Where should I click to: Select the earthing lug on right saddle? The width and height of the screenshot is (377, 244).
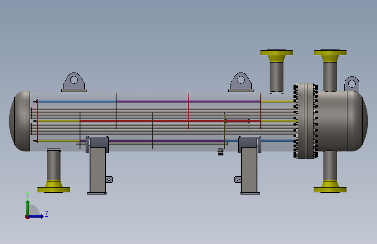[x=238, y=179]
